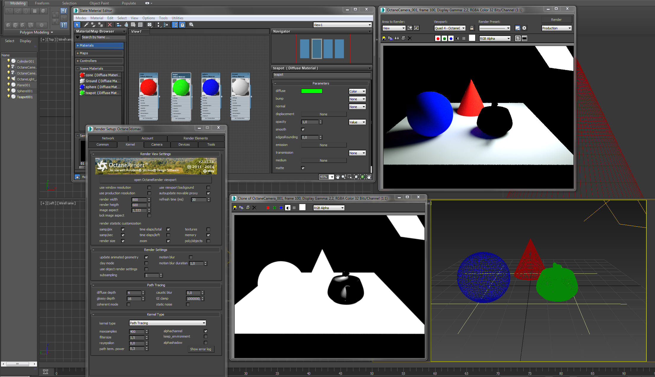
Task: Click the red X delete selected icon
Action: [x=110, y=25]
